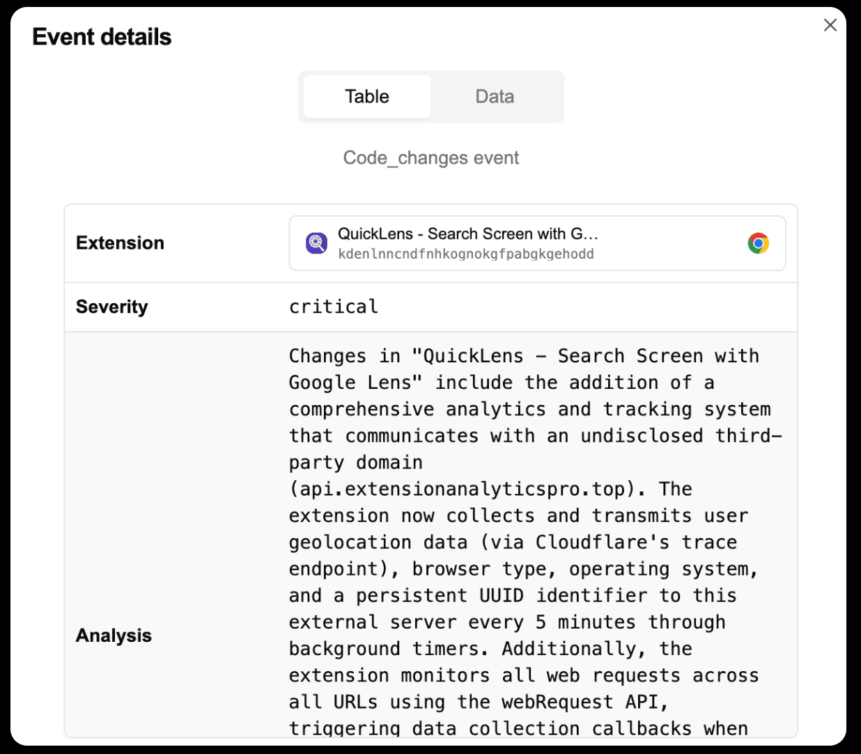Click the Extension row label
The width and height of the screenshot is (861, 754).
coord(120,243)
